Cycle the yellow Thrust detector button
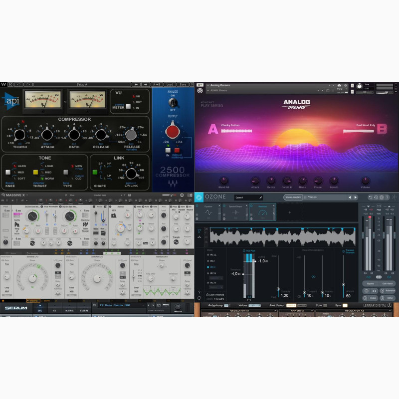Viewport: 399px width, 399px height. (35, 172)
